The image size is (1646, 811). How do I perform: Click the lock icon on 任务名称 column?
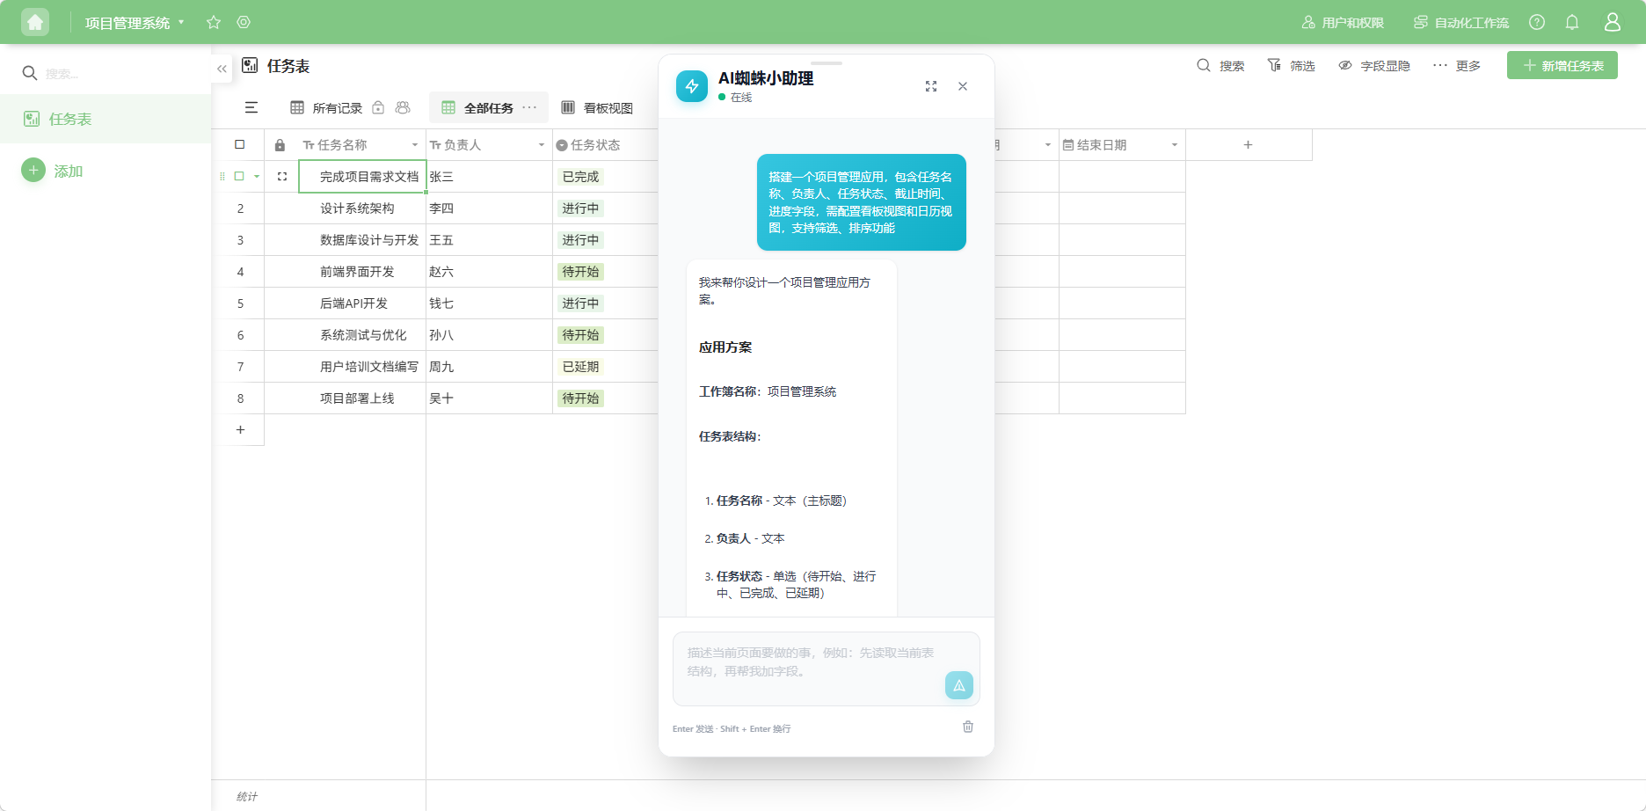point(280,144)
